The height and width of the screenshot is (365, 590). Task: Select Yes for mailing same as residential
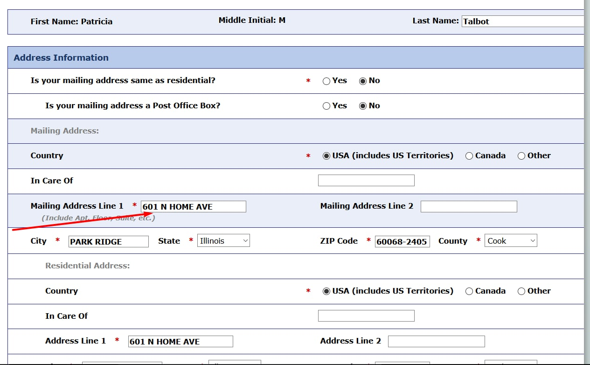(326, 81)
